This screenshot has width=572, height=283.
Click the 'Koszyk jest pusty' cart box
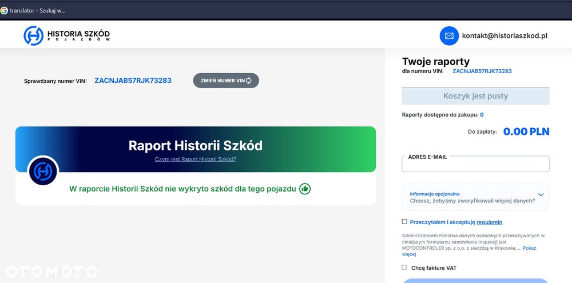pos(476,96)
